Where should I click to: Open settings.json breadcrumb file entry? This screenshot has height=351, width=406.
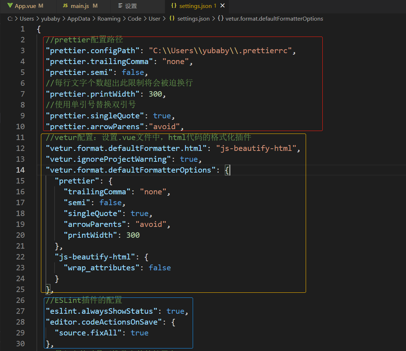coord(193,18)
